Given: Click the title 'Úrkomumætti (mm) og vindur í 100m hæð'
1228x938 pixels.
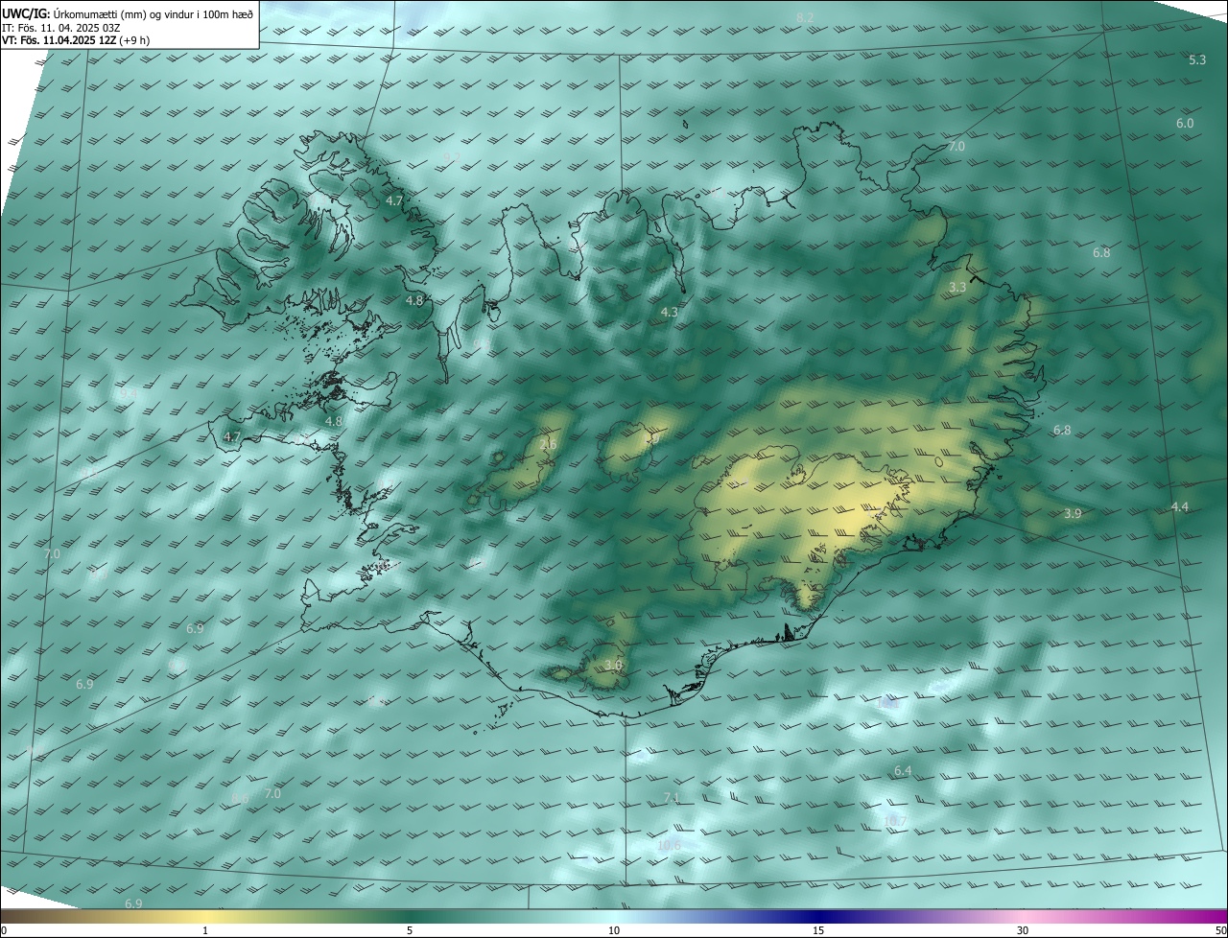Looking at the screenshot, I should tap(152, 13).
